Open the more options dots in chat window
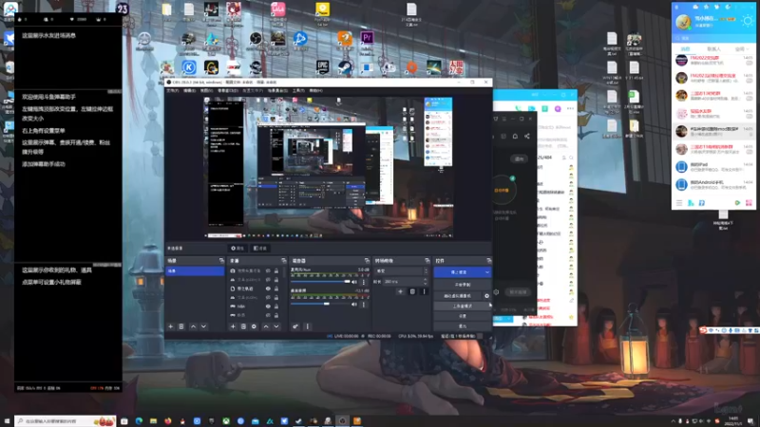The height and width of the screenshot is (427, 760). 571,108
